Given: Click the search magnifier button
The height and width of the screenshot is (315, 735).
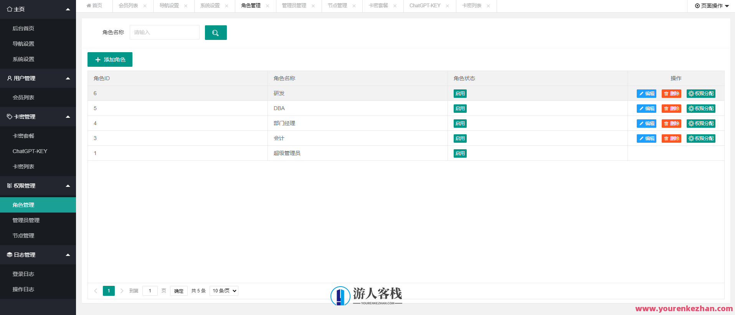Looking at the screenshot, I should point(216,33).
